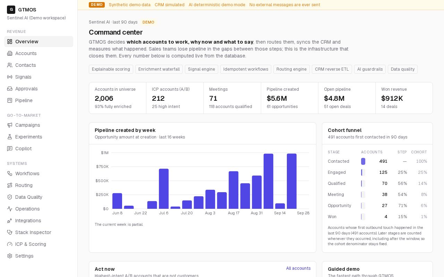Click the chart bar above Jul 6

tap(164, 189)
